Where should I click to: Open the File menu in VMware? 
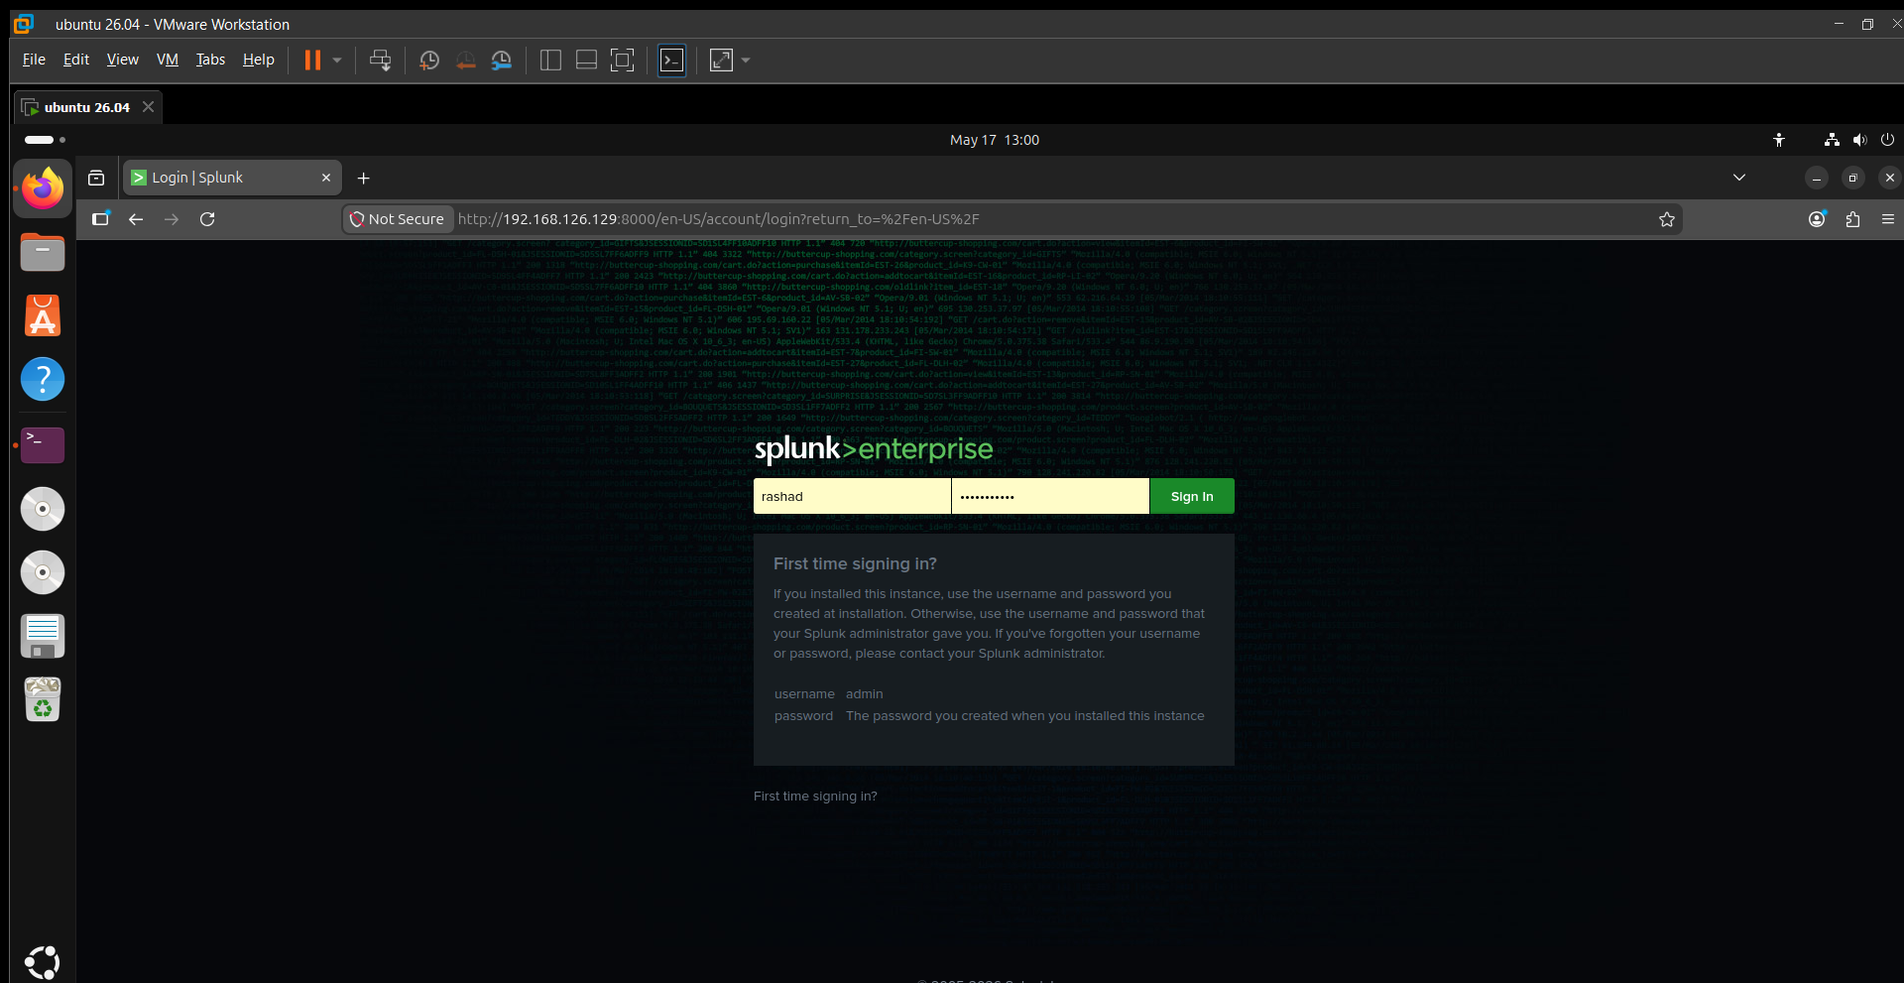(34, 60)
